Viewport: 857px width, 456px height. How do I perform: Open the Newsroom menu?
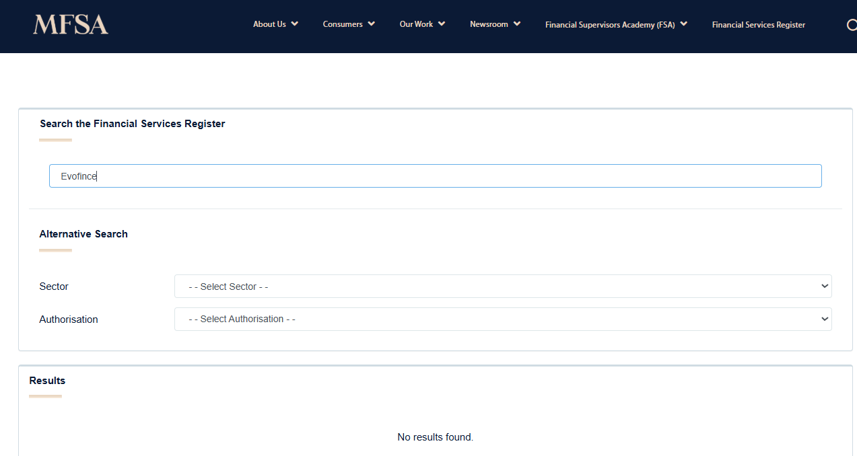coord(489,24)
